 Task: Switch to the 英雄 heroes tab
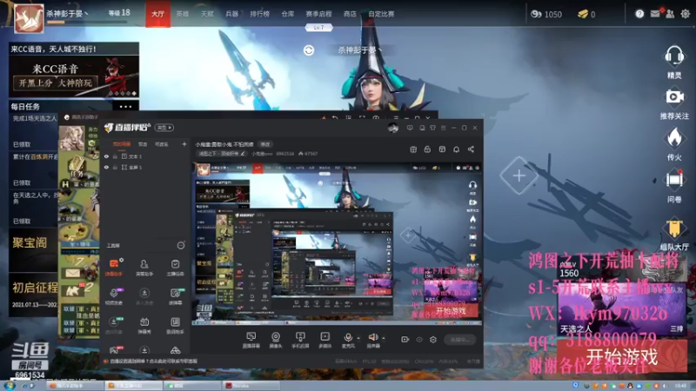coord(183,14)
